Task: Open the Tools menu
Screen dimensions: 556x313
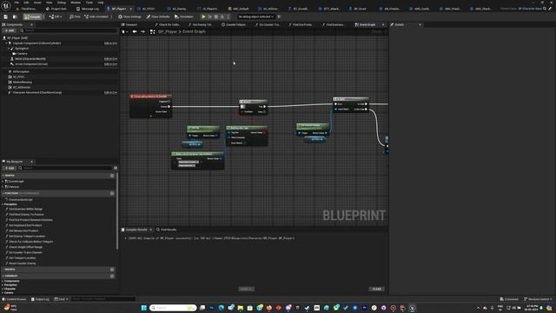Action: click(89, 3)
